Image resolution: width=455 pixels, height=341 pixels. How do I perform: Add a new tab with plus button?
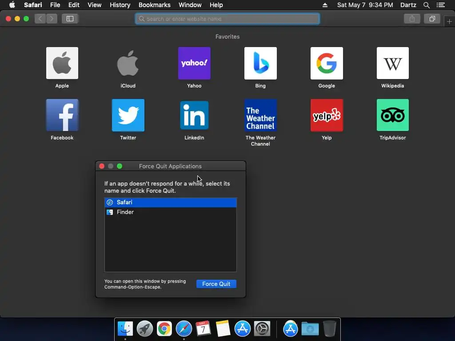coord(449,21)
